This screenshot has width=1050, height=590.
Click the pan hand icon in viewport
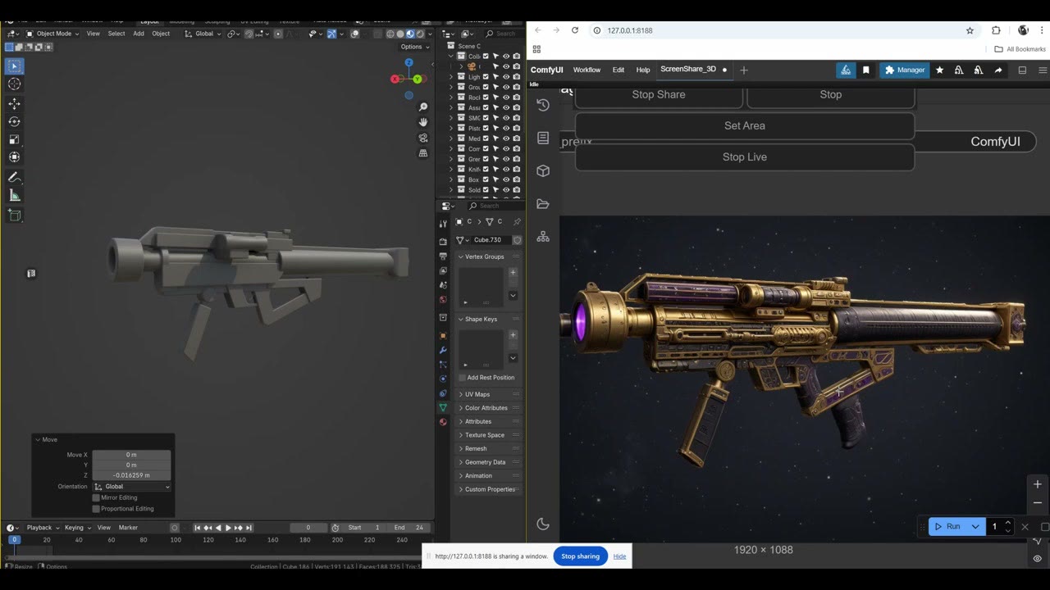click(423, 122)
